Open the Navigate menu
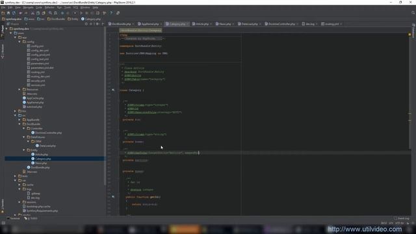Screen dimensions: 416x234 (28, 7)
